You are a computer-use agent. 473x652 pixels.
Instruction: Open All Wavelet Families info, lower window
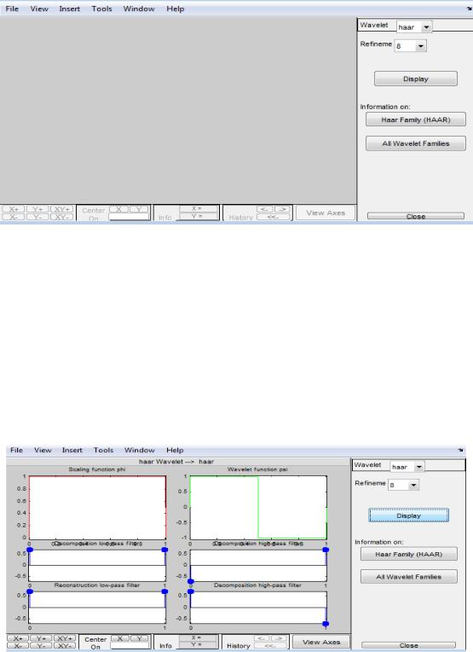point(408,577)
